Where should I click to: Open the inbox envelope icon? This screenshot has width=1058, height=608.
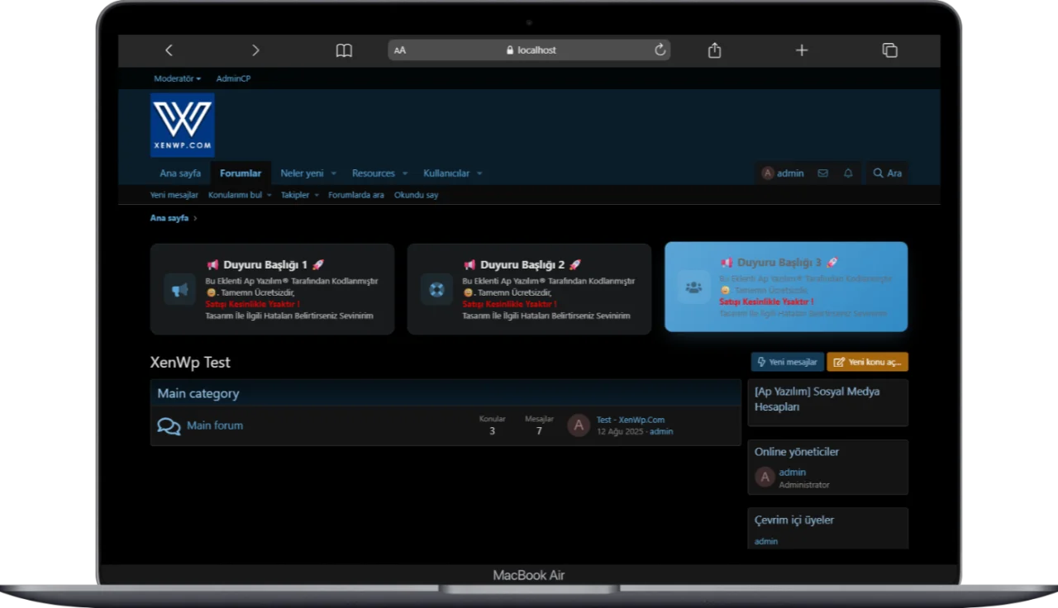[x=822, y=173]
